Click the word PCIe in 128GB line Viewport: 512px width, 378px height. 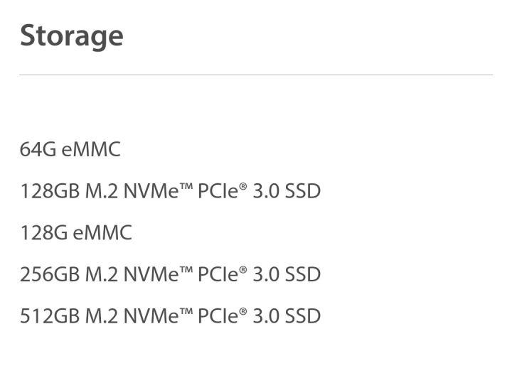218,191
